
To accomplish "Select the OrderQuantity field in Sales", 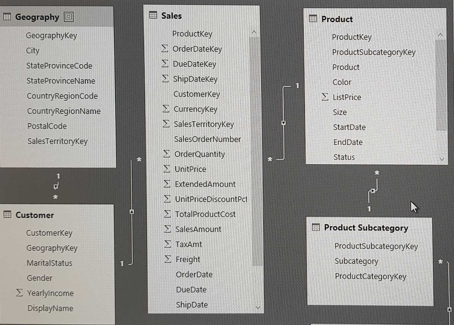I will click(199, 154).
